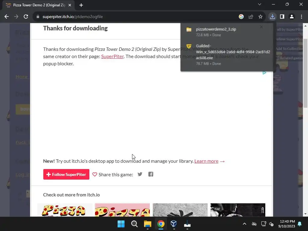Reload the current page
This screenshot has width=308, height=231.
coord(26,17)
